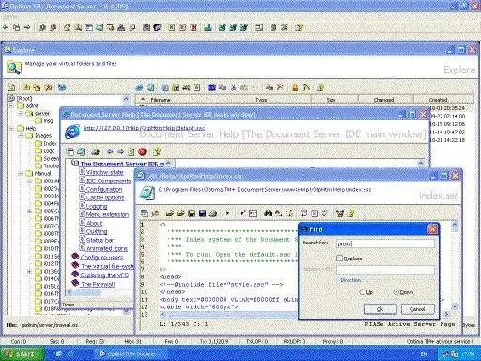
Task: Enable the Replace checkbox in Find dialog
Action: tap(339, 259)
